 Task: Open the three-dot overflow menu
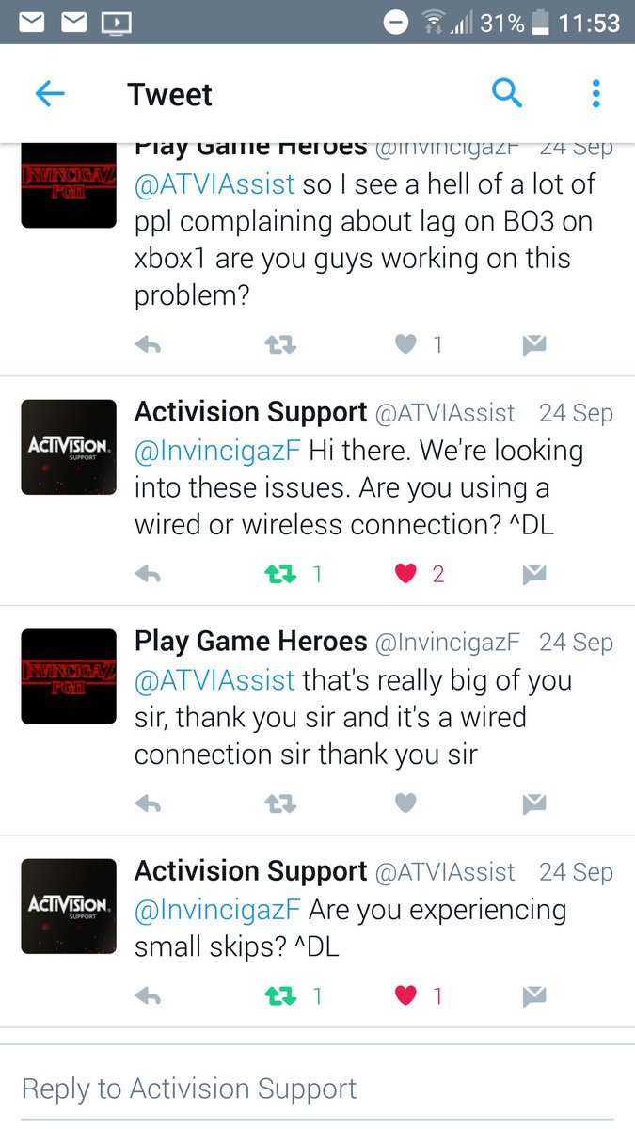[x=595, y=93]
